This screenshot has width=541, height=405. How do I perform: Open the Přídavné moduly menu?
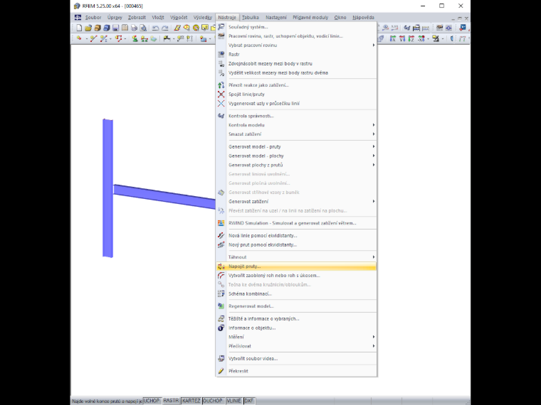click(310, 17)
